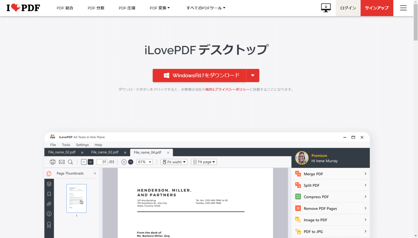Open the 規約&プライバシーポリシー link
418x238 pixels.
227,89
